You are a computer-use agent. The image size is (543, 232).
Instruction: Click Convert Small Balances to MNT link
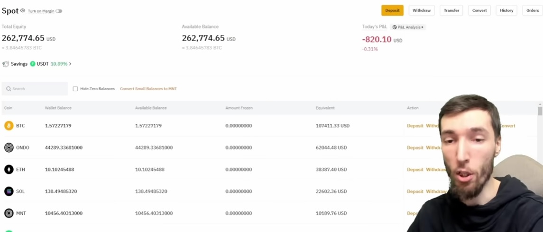pyautogui.click(x=148, y=89)
